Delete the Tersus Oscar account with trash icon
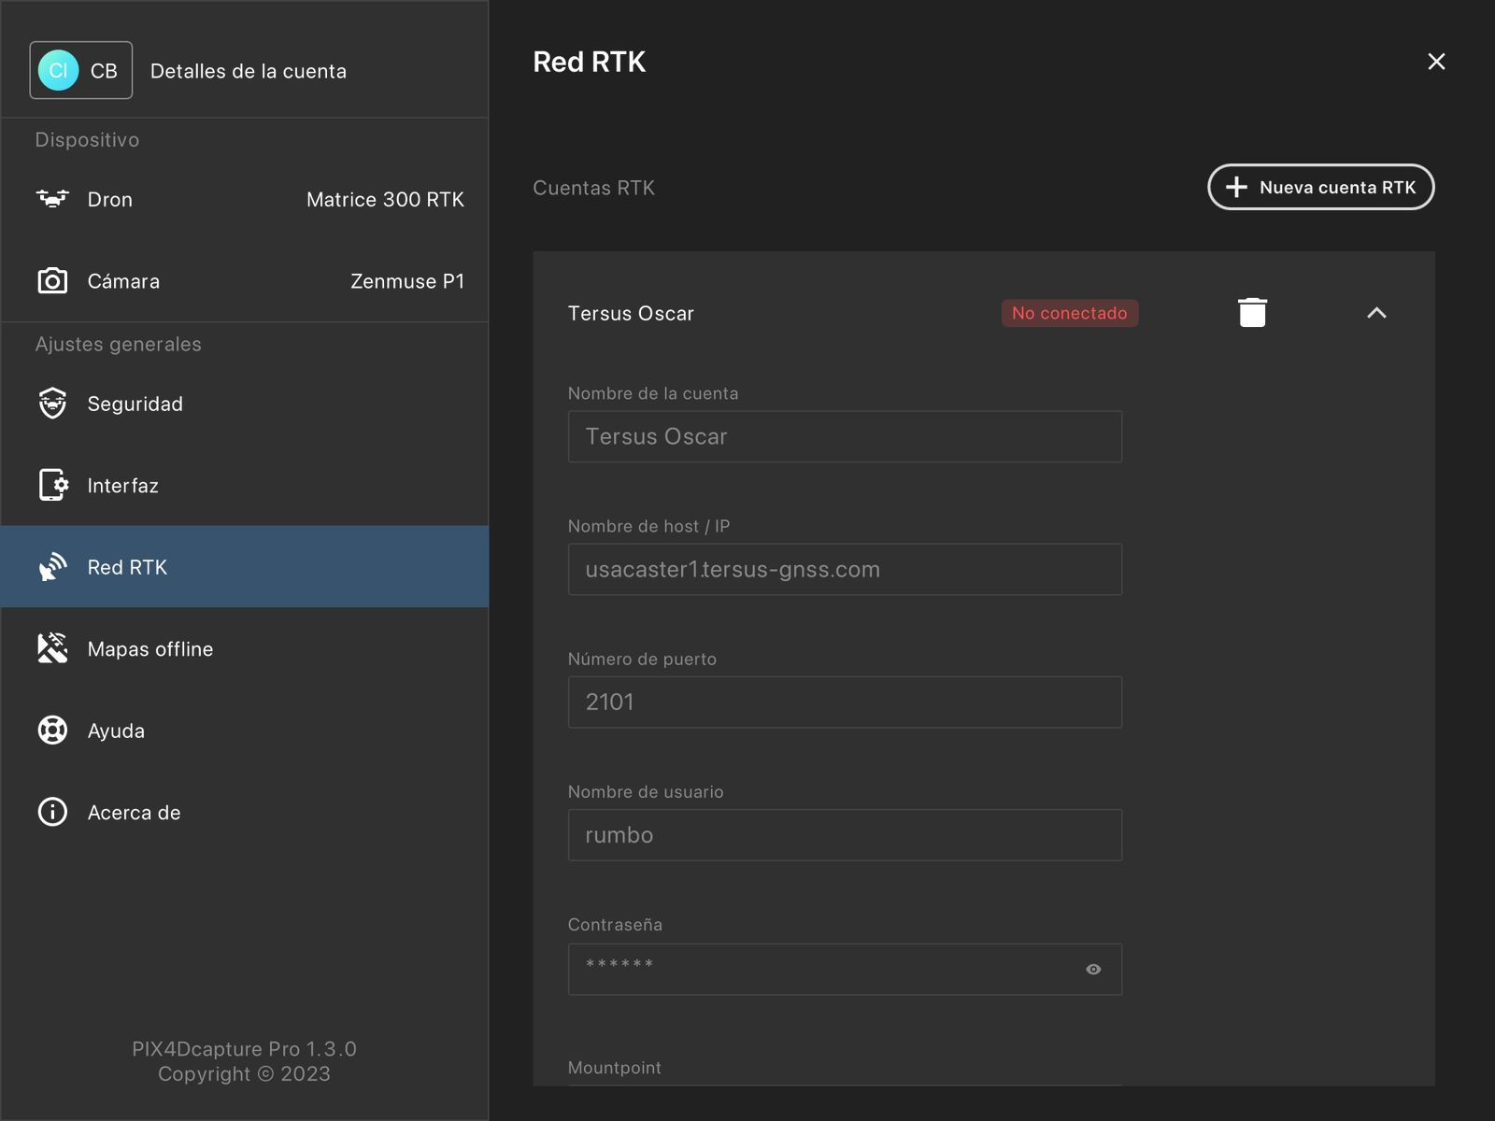Viewport: 1495px width, 1121px height. (1252, 312)
